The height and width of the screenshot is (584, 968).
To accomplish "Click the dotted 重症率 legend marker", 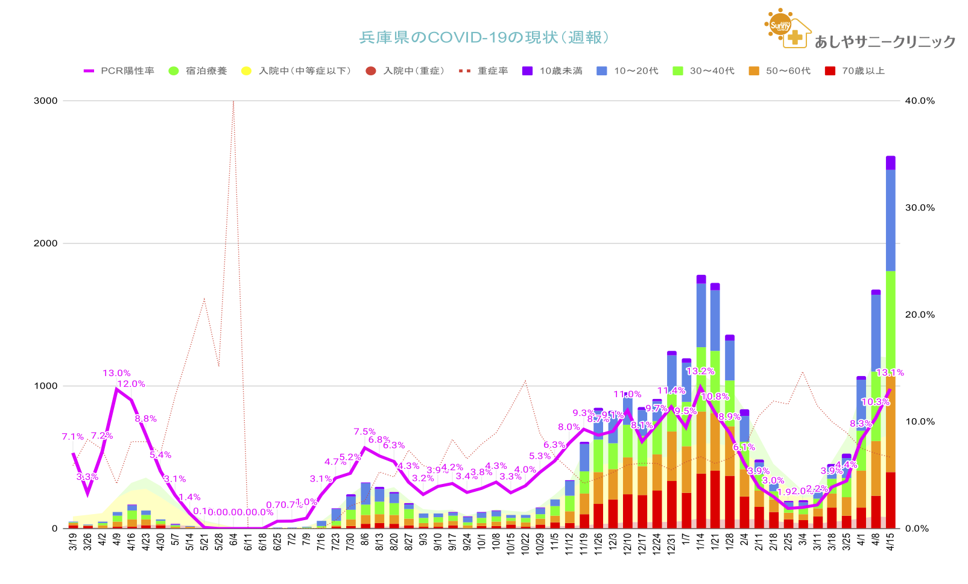I will point(464,71).
